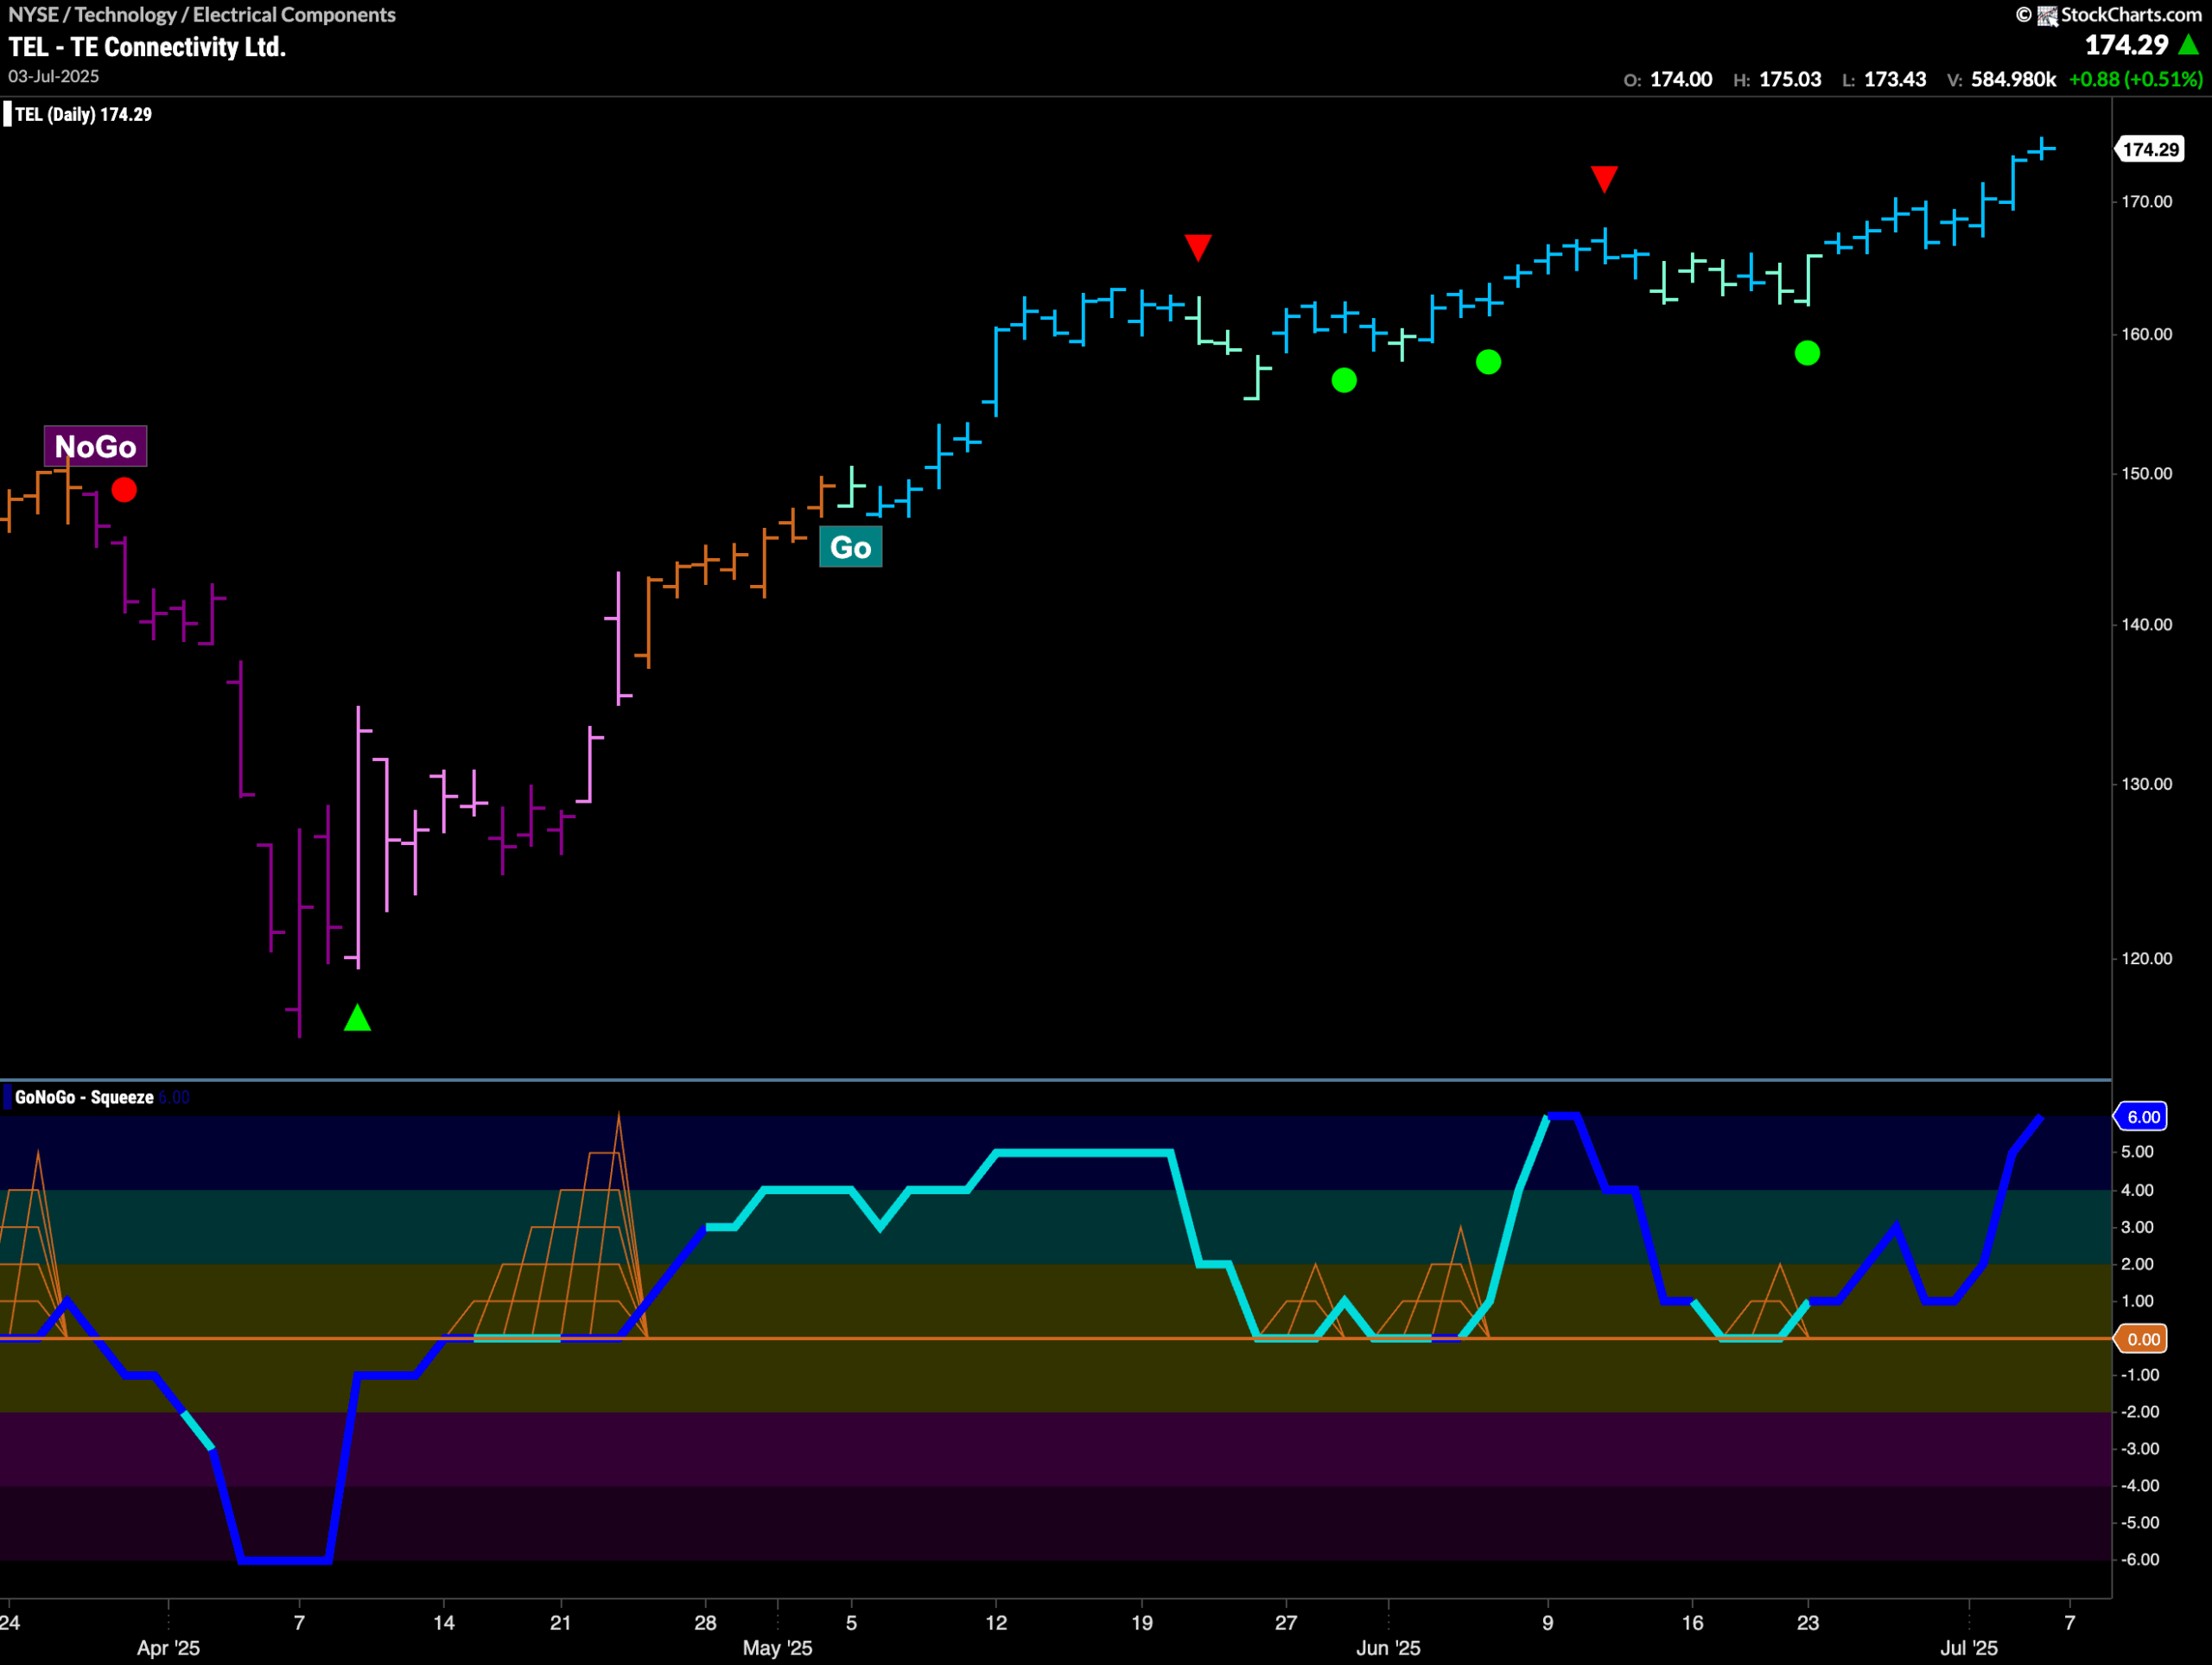The width and height of the screenshot is (2212, 1665).
Task: Click the green circle near June 23
Action: click(1807, 353)
